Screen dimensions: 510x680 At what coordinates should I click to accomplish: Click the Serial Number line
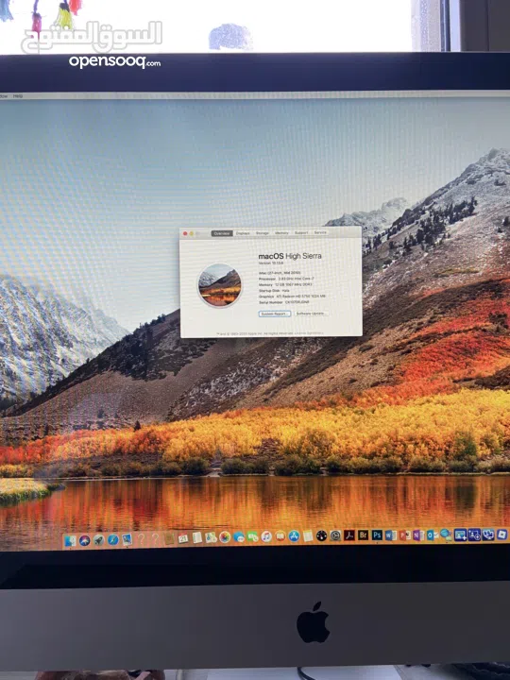click(x=284, y=302)
